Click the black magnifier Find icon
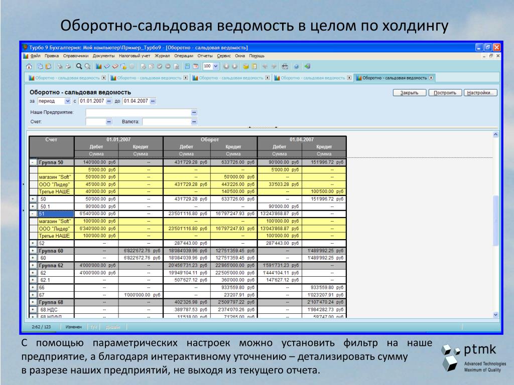 pyautogui.click(x=79, y=67)
